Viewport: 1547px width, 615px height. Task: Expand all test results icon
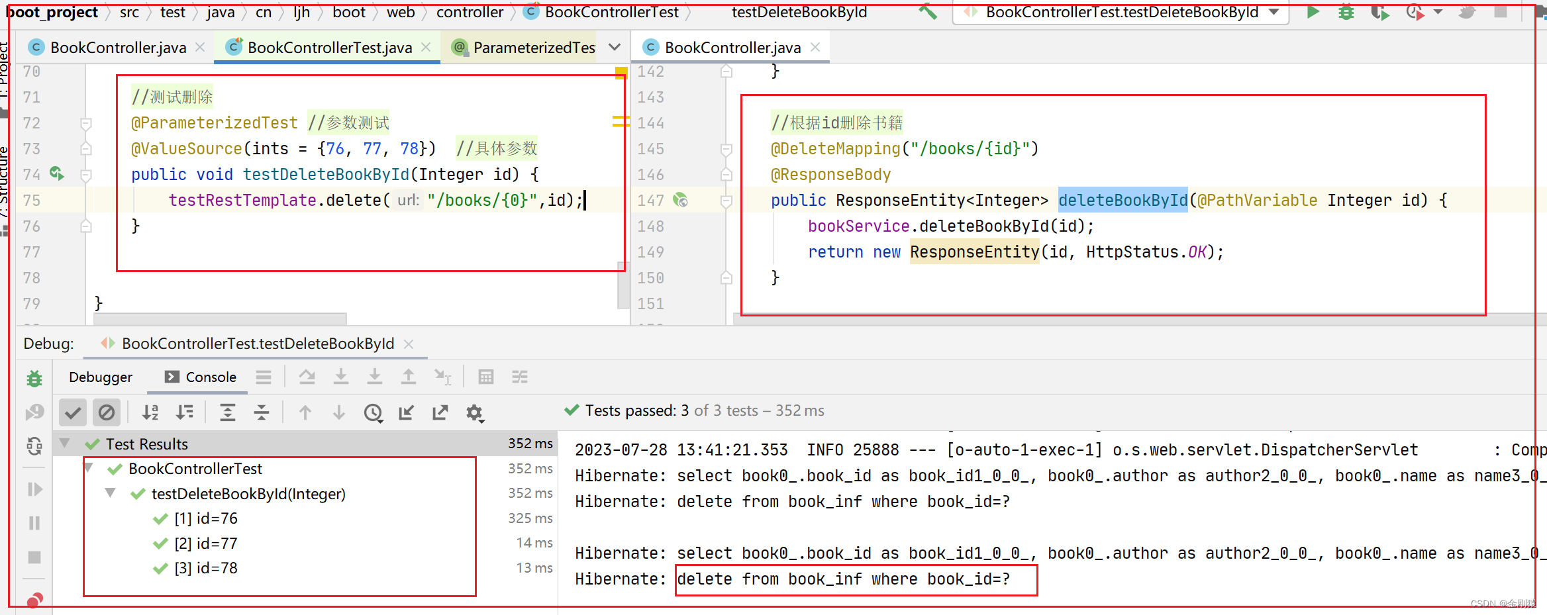click(228, 413)
